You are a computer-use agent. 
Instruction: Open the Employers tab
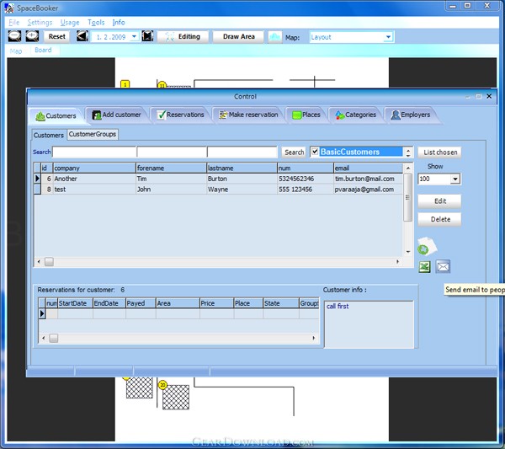(411, 115)
